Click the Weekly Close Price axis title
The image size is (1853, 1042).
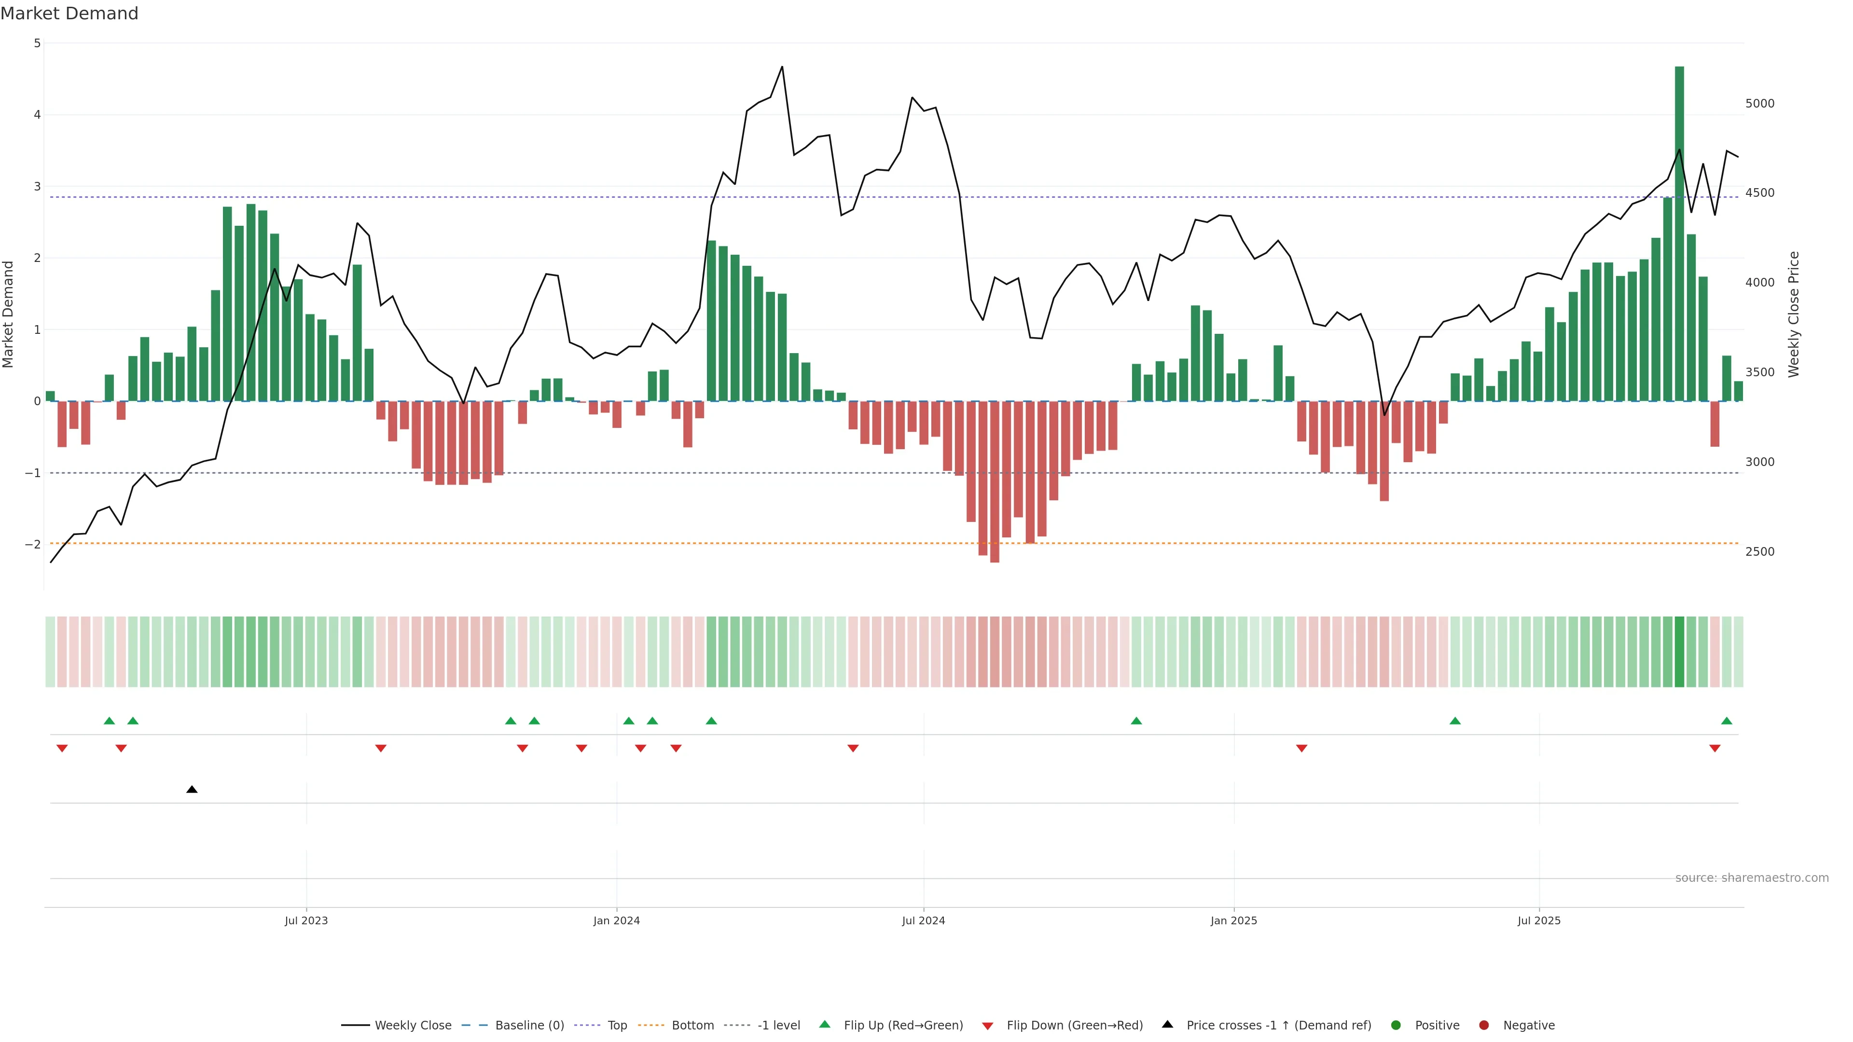coord(1794,314)
